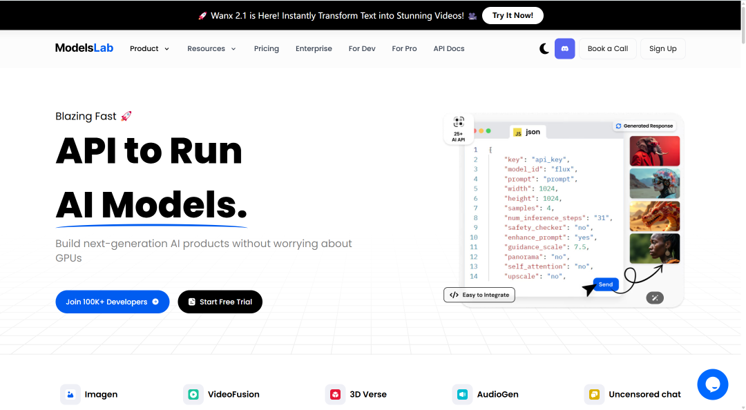
Task: Select the AudioGen product icon
Action: (x=462, y=394)
